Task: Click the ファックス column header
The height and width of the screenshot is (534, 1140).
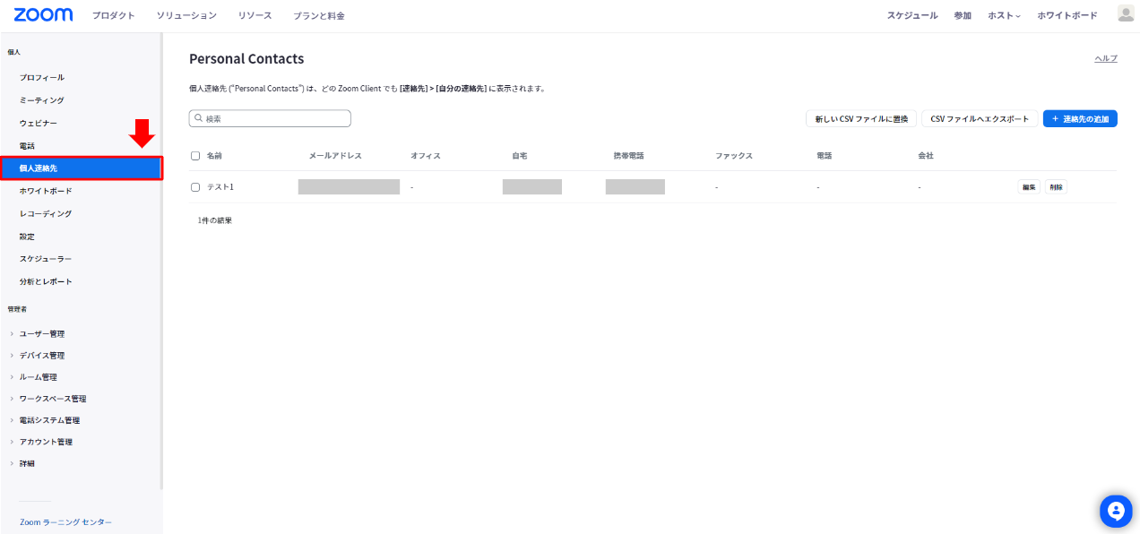Action: point(734,156)
